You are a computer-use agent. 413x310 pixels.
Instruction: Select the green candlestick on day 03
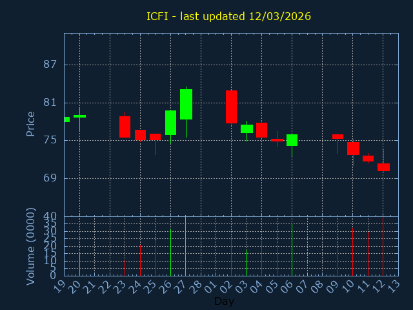247,129
